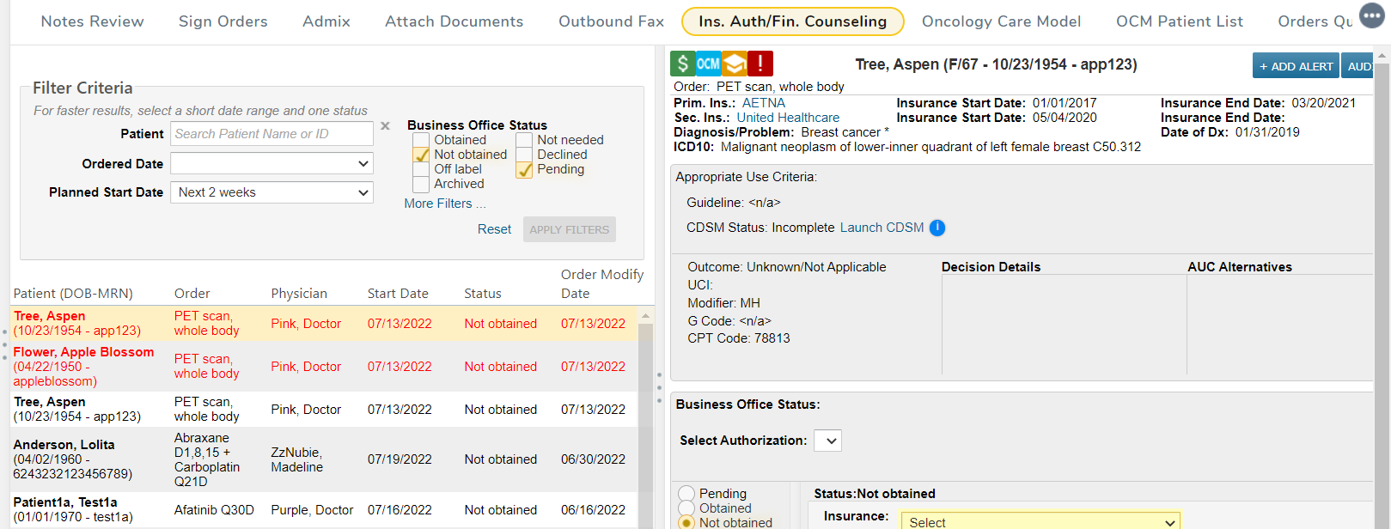Click the blue CDSM info icon
1391x529 pixels.
tap(937, 228)
